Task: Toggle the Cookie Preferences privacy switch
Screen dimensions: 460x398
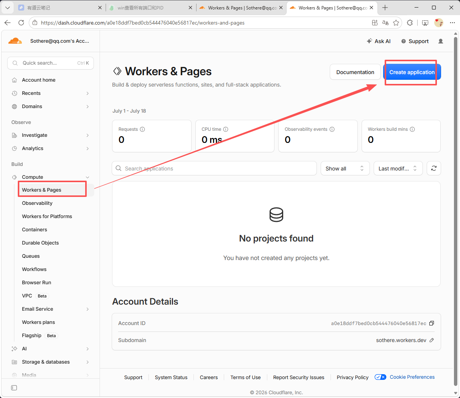Action: (380, 377)
